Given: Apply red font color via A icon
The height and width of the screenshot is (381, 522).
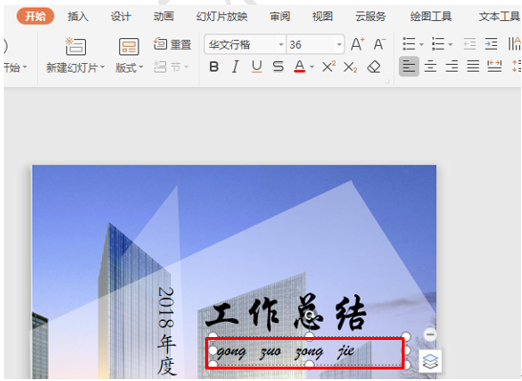Looking at the screenshot, I should point(300,67).
